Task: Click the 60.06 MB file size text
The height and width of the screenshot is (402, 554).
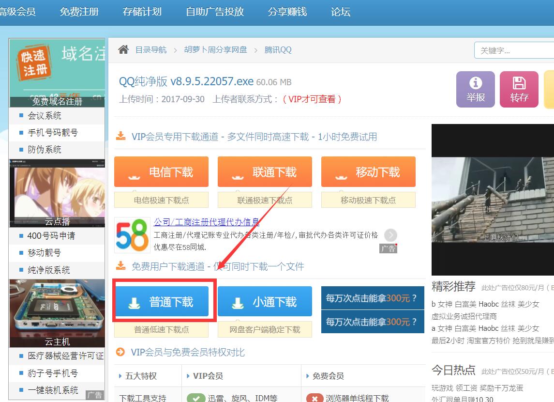Action: (274, 82)
